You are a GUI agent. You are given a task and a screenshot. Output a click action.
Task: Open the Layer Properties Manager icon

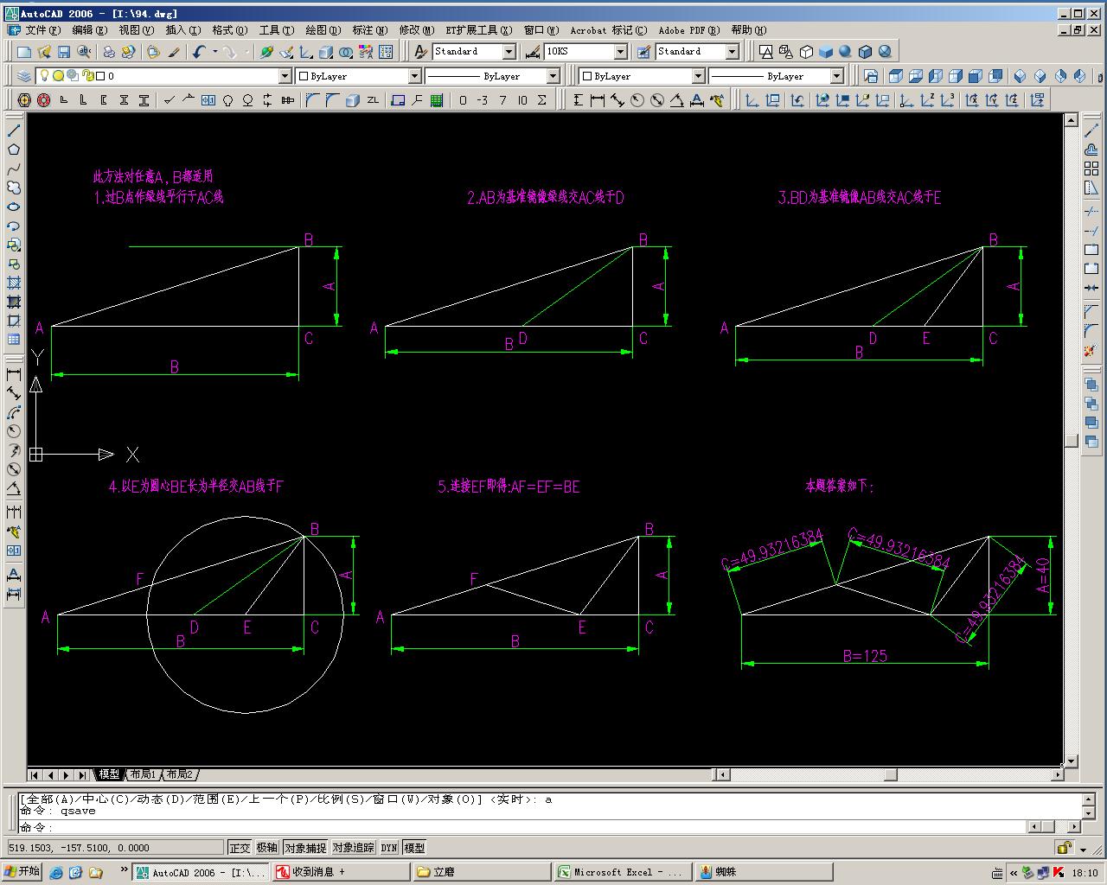(24, 76)
